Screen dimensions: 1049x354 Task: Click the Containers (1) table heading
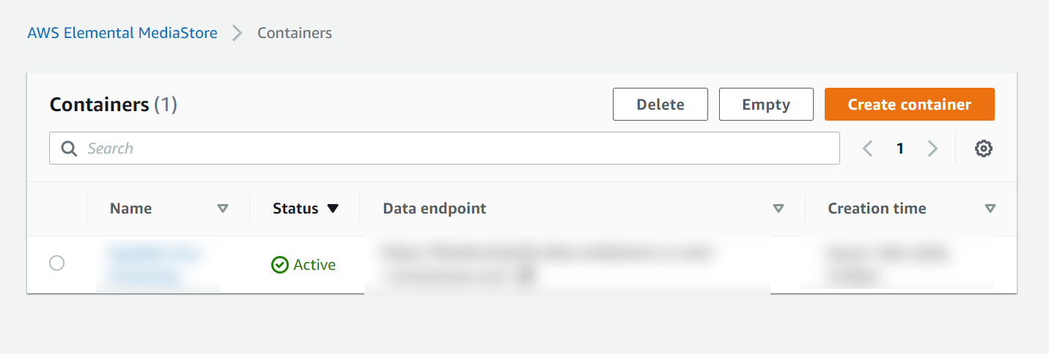tap(114, 105)
